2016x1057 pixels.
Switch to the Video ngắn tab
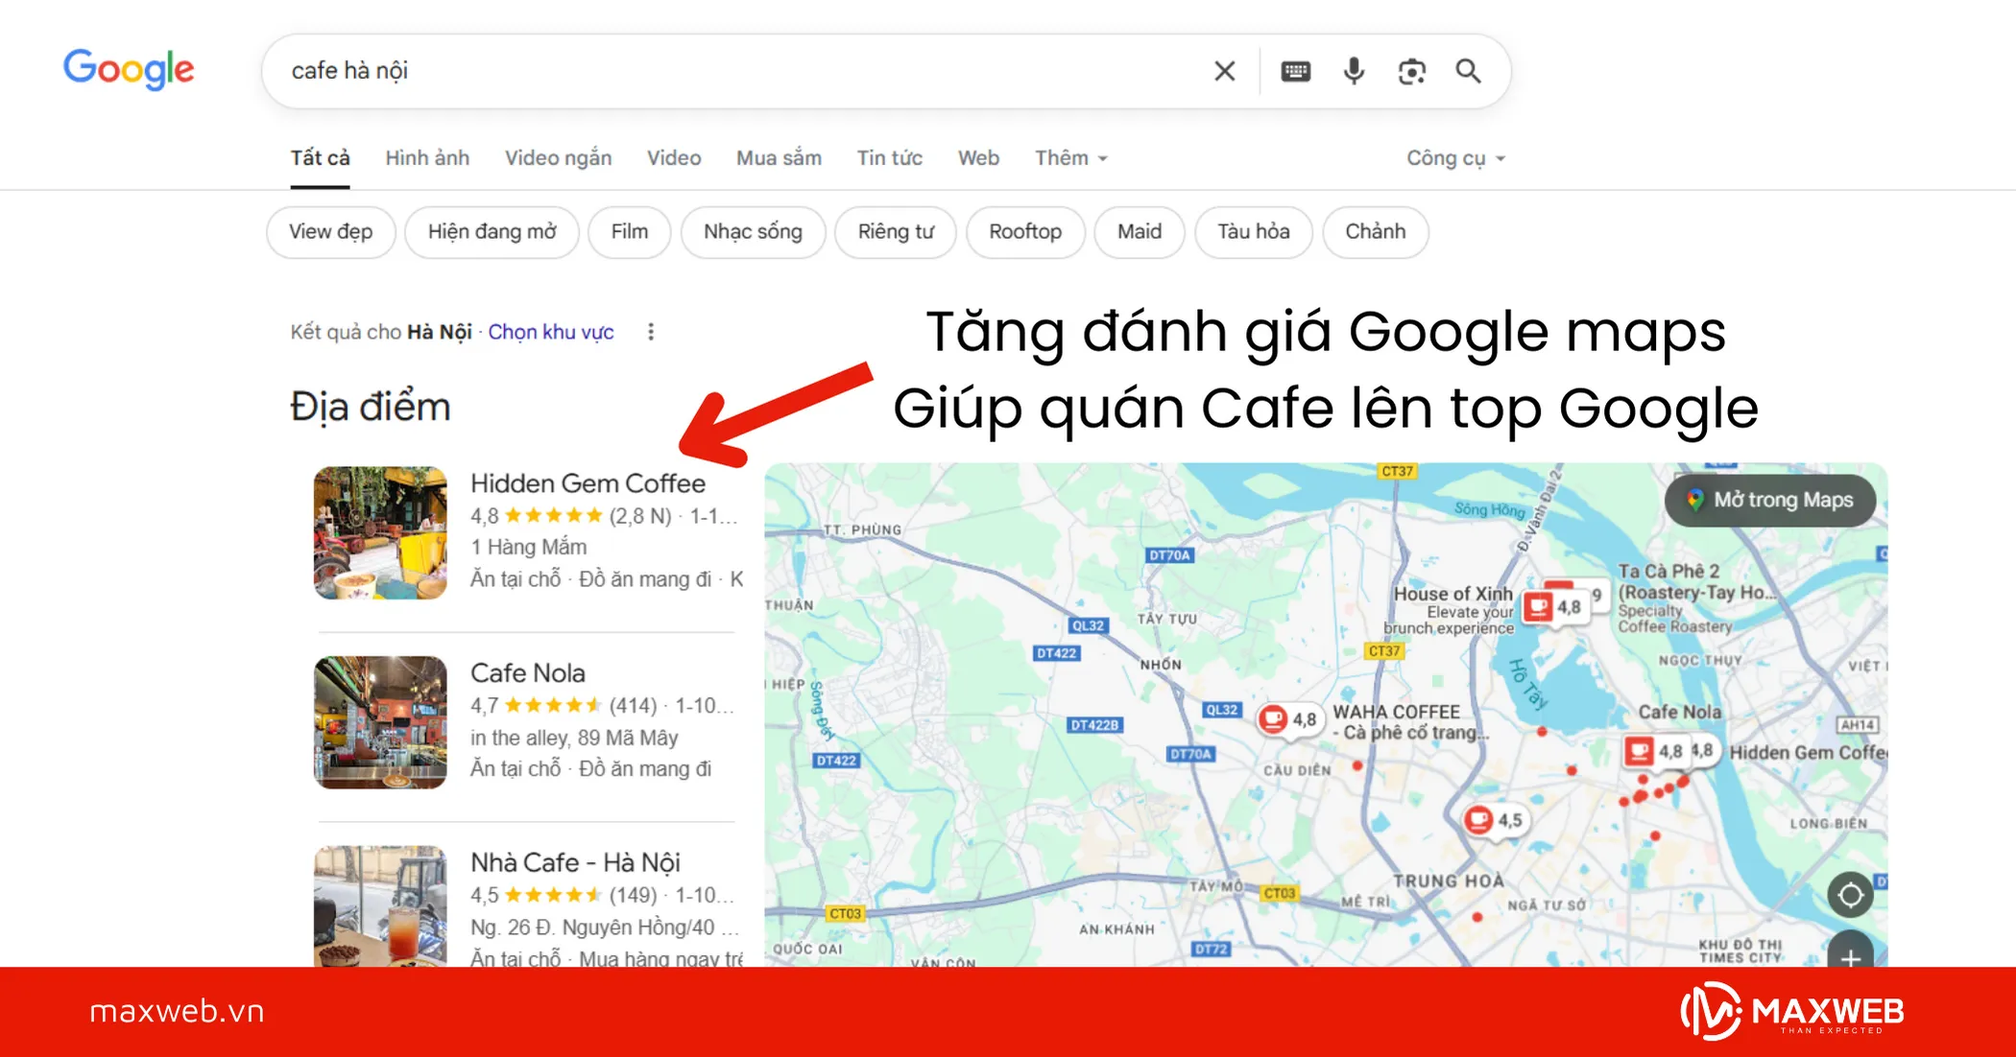pyautogui.click(x=558, y=158)
